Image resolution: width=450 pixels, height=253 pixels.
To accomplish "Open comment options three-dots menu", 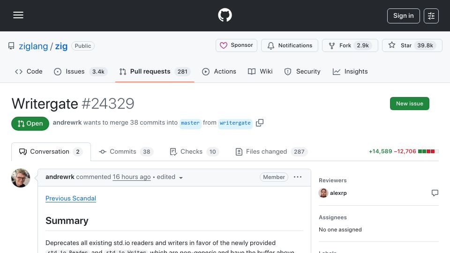I will [298, 177].
